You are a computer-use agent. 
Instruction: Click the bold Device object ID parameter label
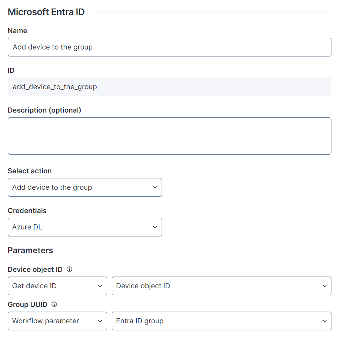click(x=35, y=269)
